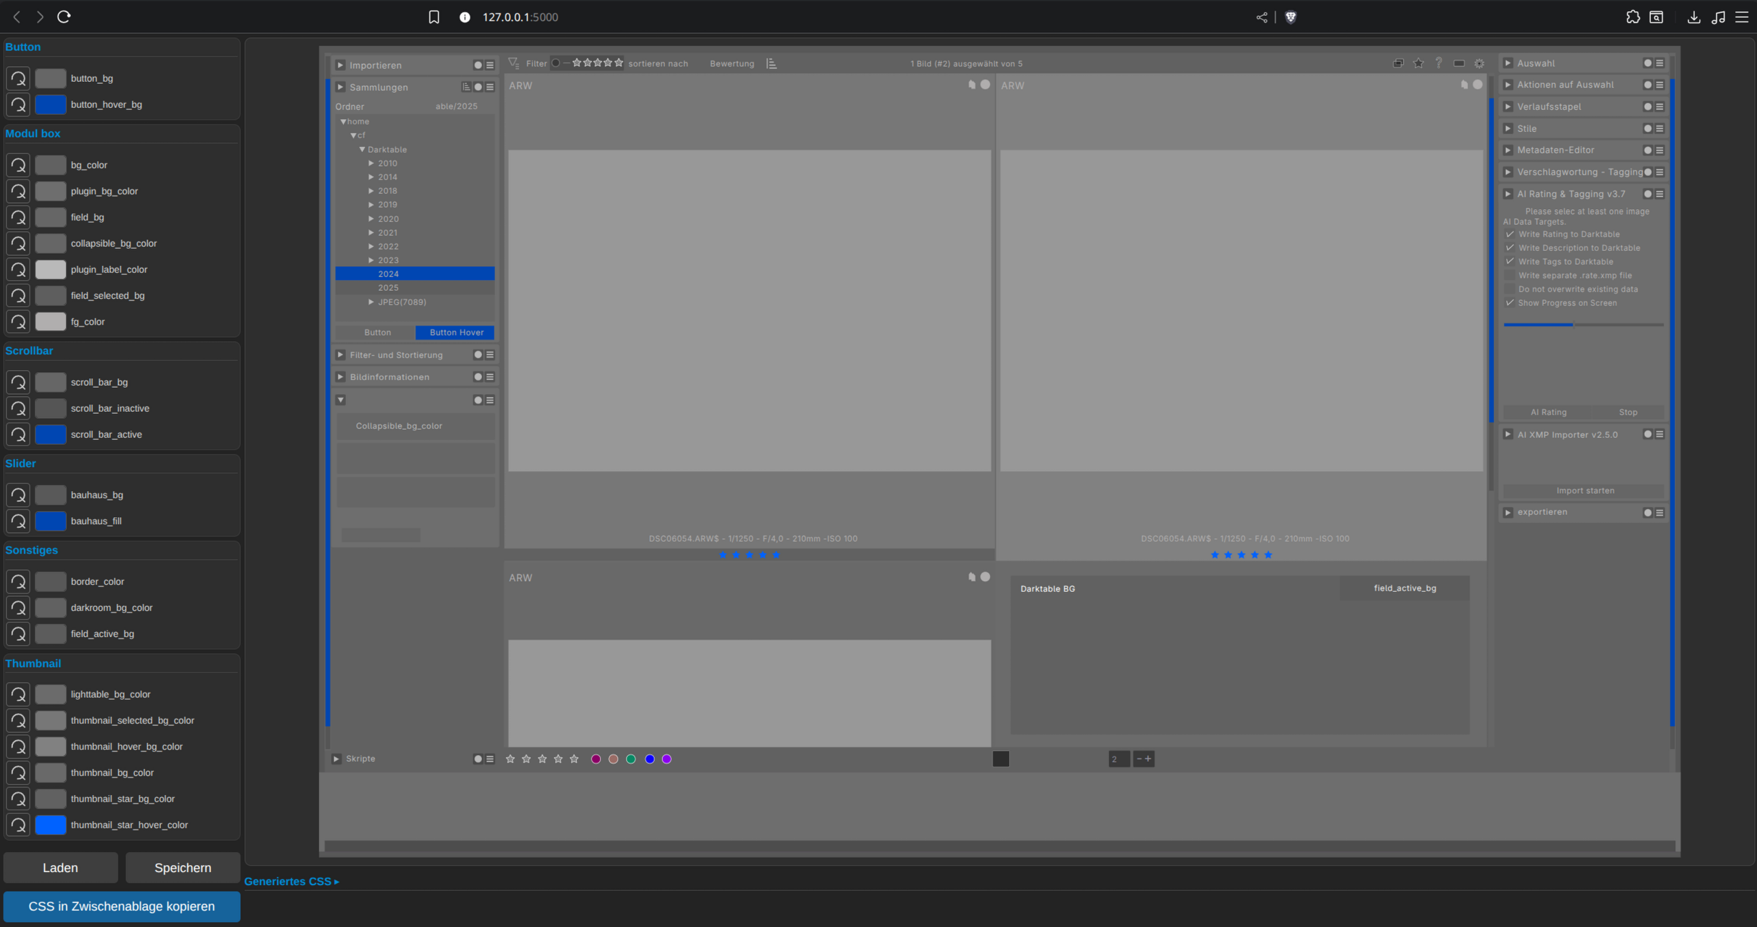This screenshot has width=1757, height=927.
Task: Click the settings gear in lighttable toolbar
Action: coord(1479,63)
